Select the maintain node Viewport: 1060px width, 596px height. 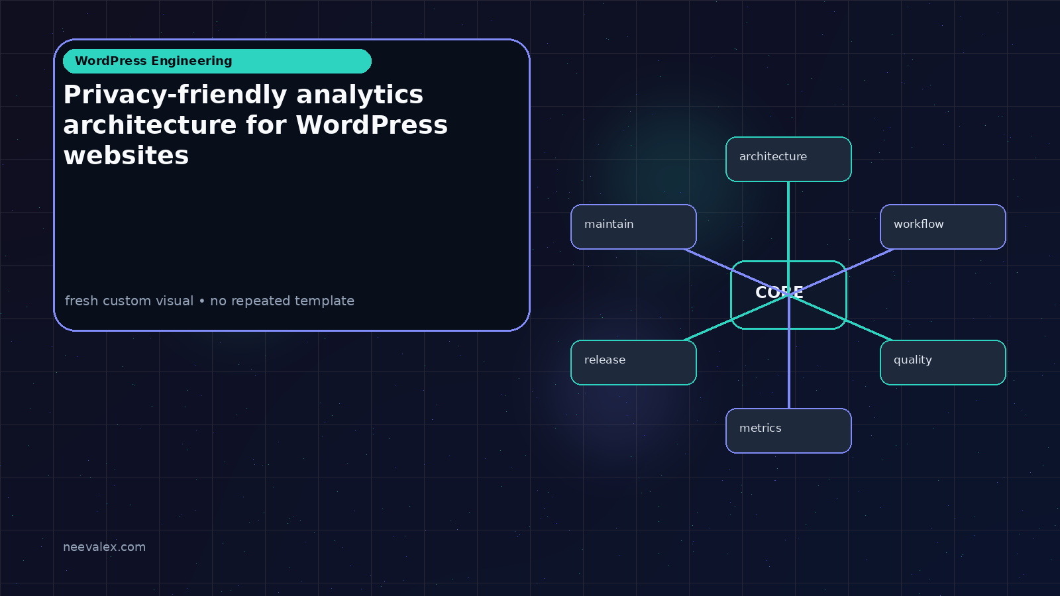(x=633, y=226)
